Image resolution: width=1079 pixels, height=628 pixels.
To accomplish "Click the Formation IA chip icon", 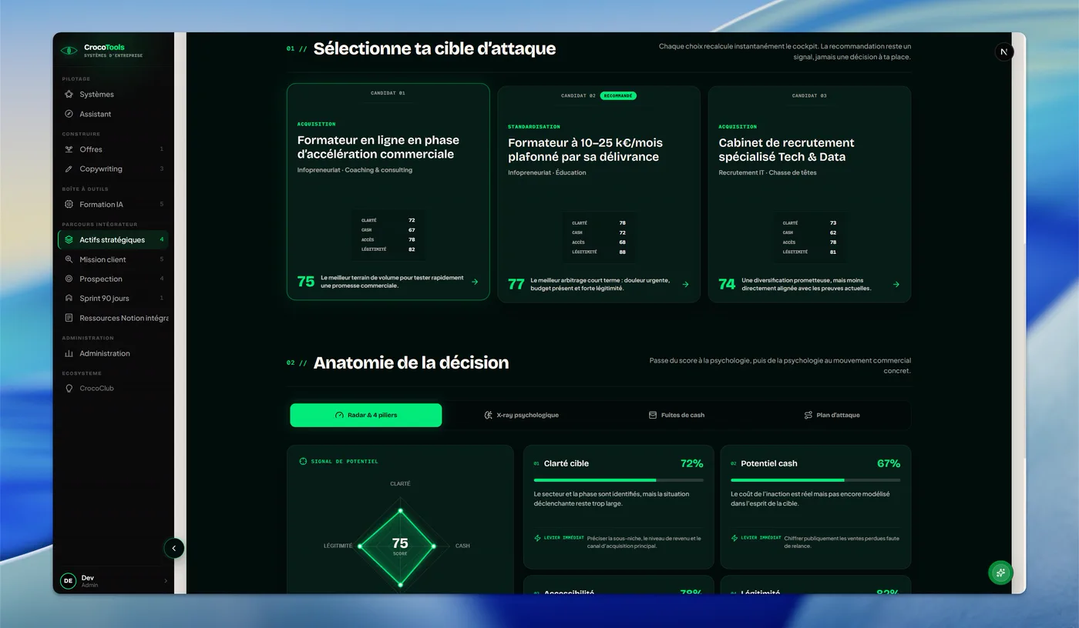I will point(69,204).
